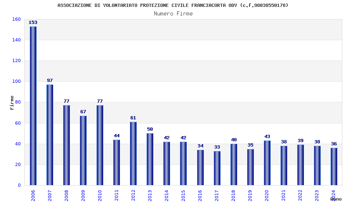Click the value label 153

point(33,22)
